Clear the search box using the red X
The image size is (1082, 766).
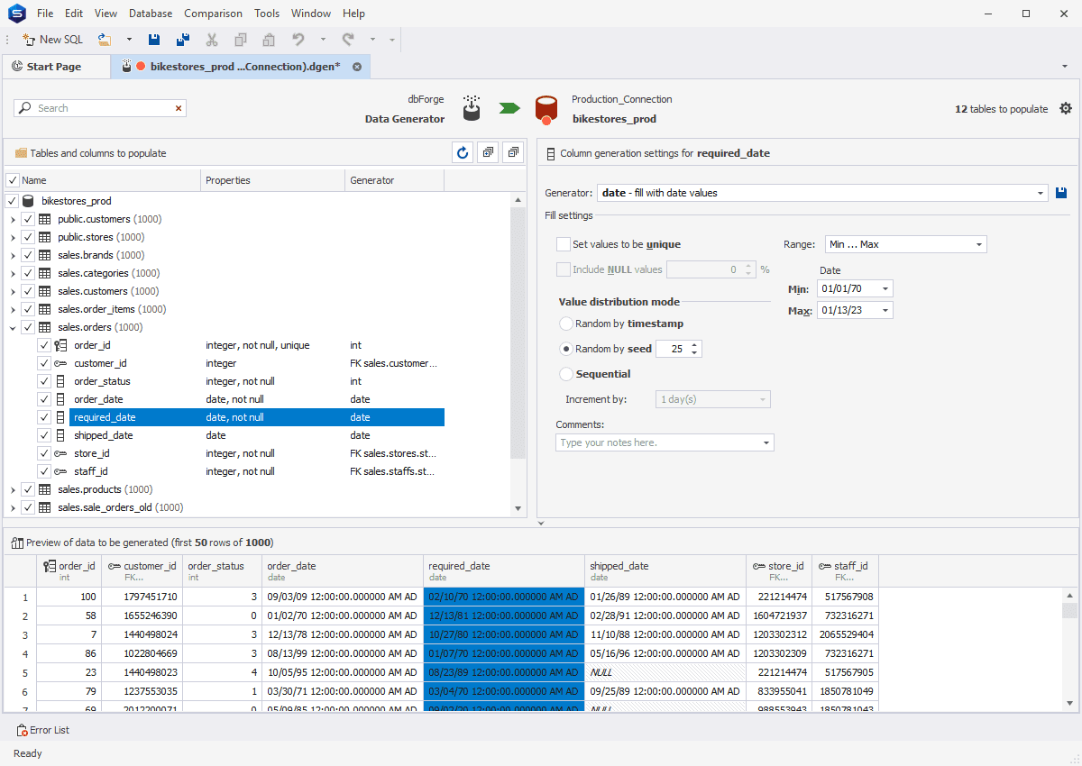[179, 108]
